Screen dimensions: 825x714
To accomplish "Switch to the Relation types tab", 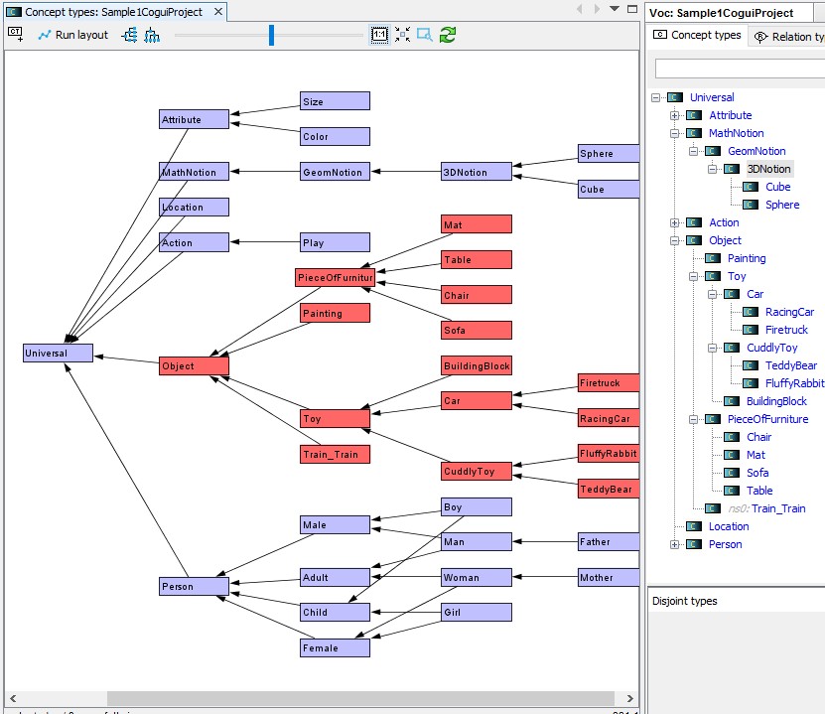I will pyautogui.click(x=788, y=37).
